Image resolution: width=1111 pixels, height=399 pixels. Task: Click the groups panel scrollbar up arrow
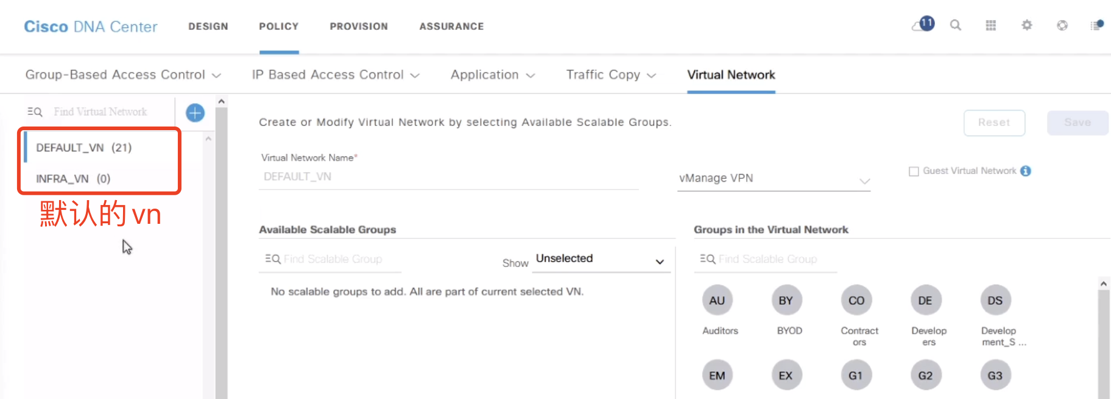[1104, 283]
